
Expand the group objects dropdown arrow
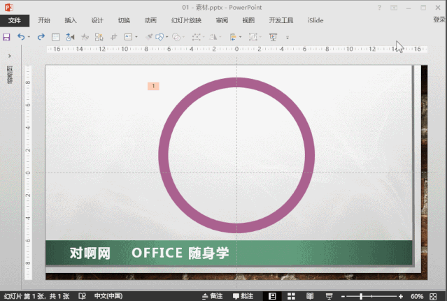[260, 37]
